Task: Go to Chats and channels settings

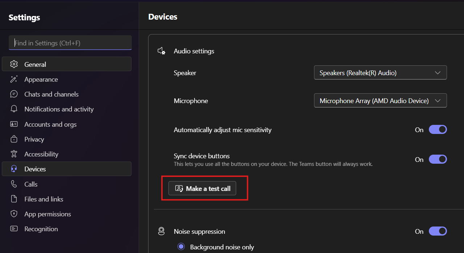Action: click(67, 94)
